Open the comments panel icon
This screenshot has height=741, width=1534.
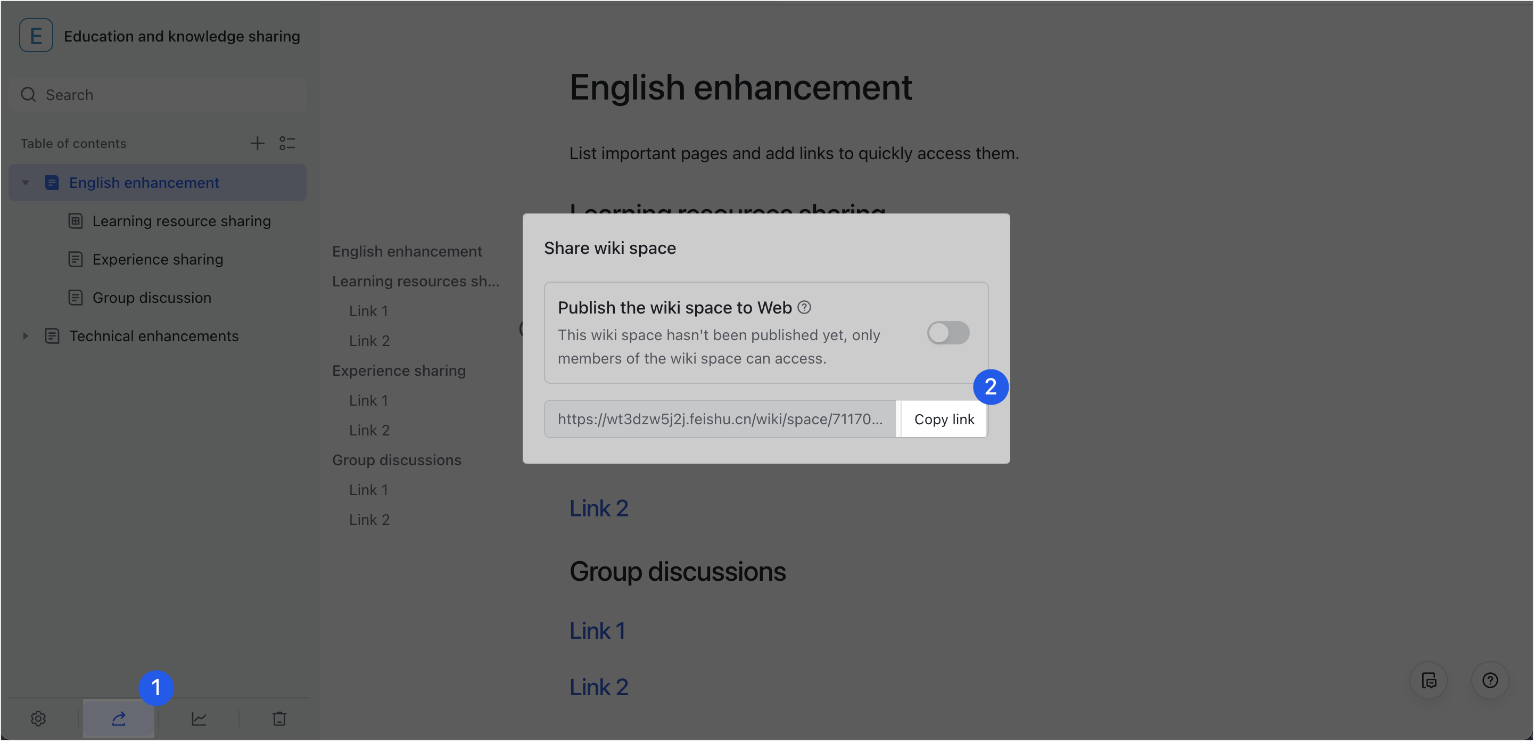coord(1429,680)
